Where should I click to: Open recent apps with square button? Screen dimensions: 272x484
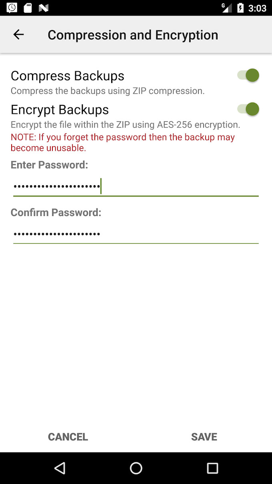pos(212,468)
